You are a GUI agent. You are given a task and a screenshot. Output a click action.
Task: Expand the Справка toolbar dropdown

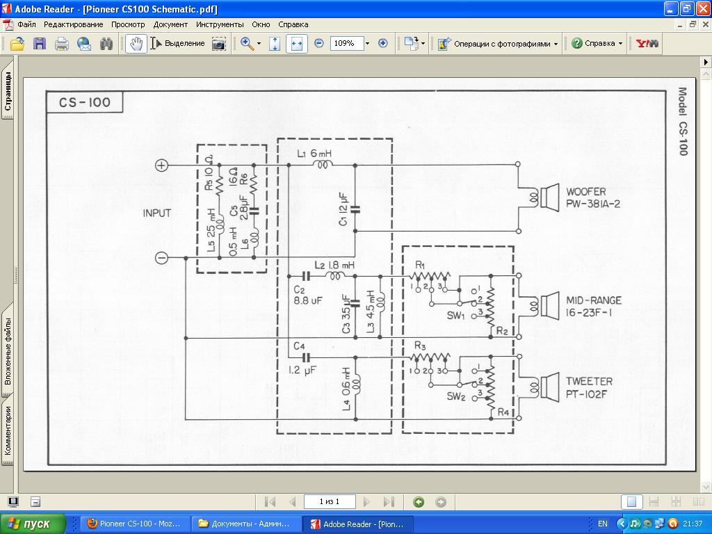pos(597,44)
